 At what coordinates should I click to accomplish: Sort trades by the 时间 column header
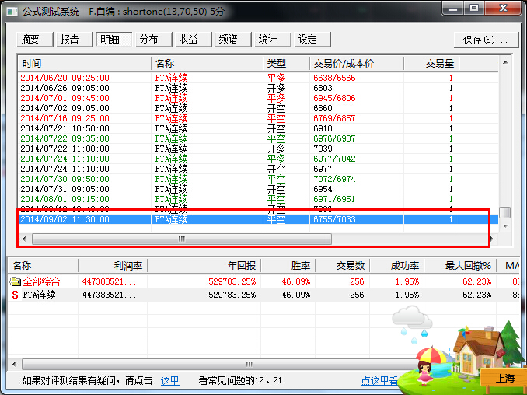coord(84,63)
